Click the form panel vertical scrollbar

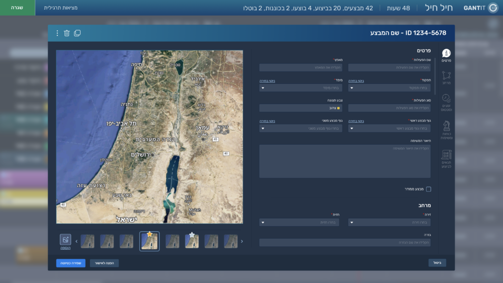coord(435,76)
